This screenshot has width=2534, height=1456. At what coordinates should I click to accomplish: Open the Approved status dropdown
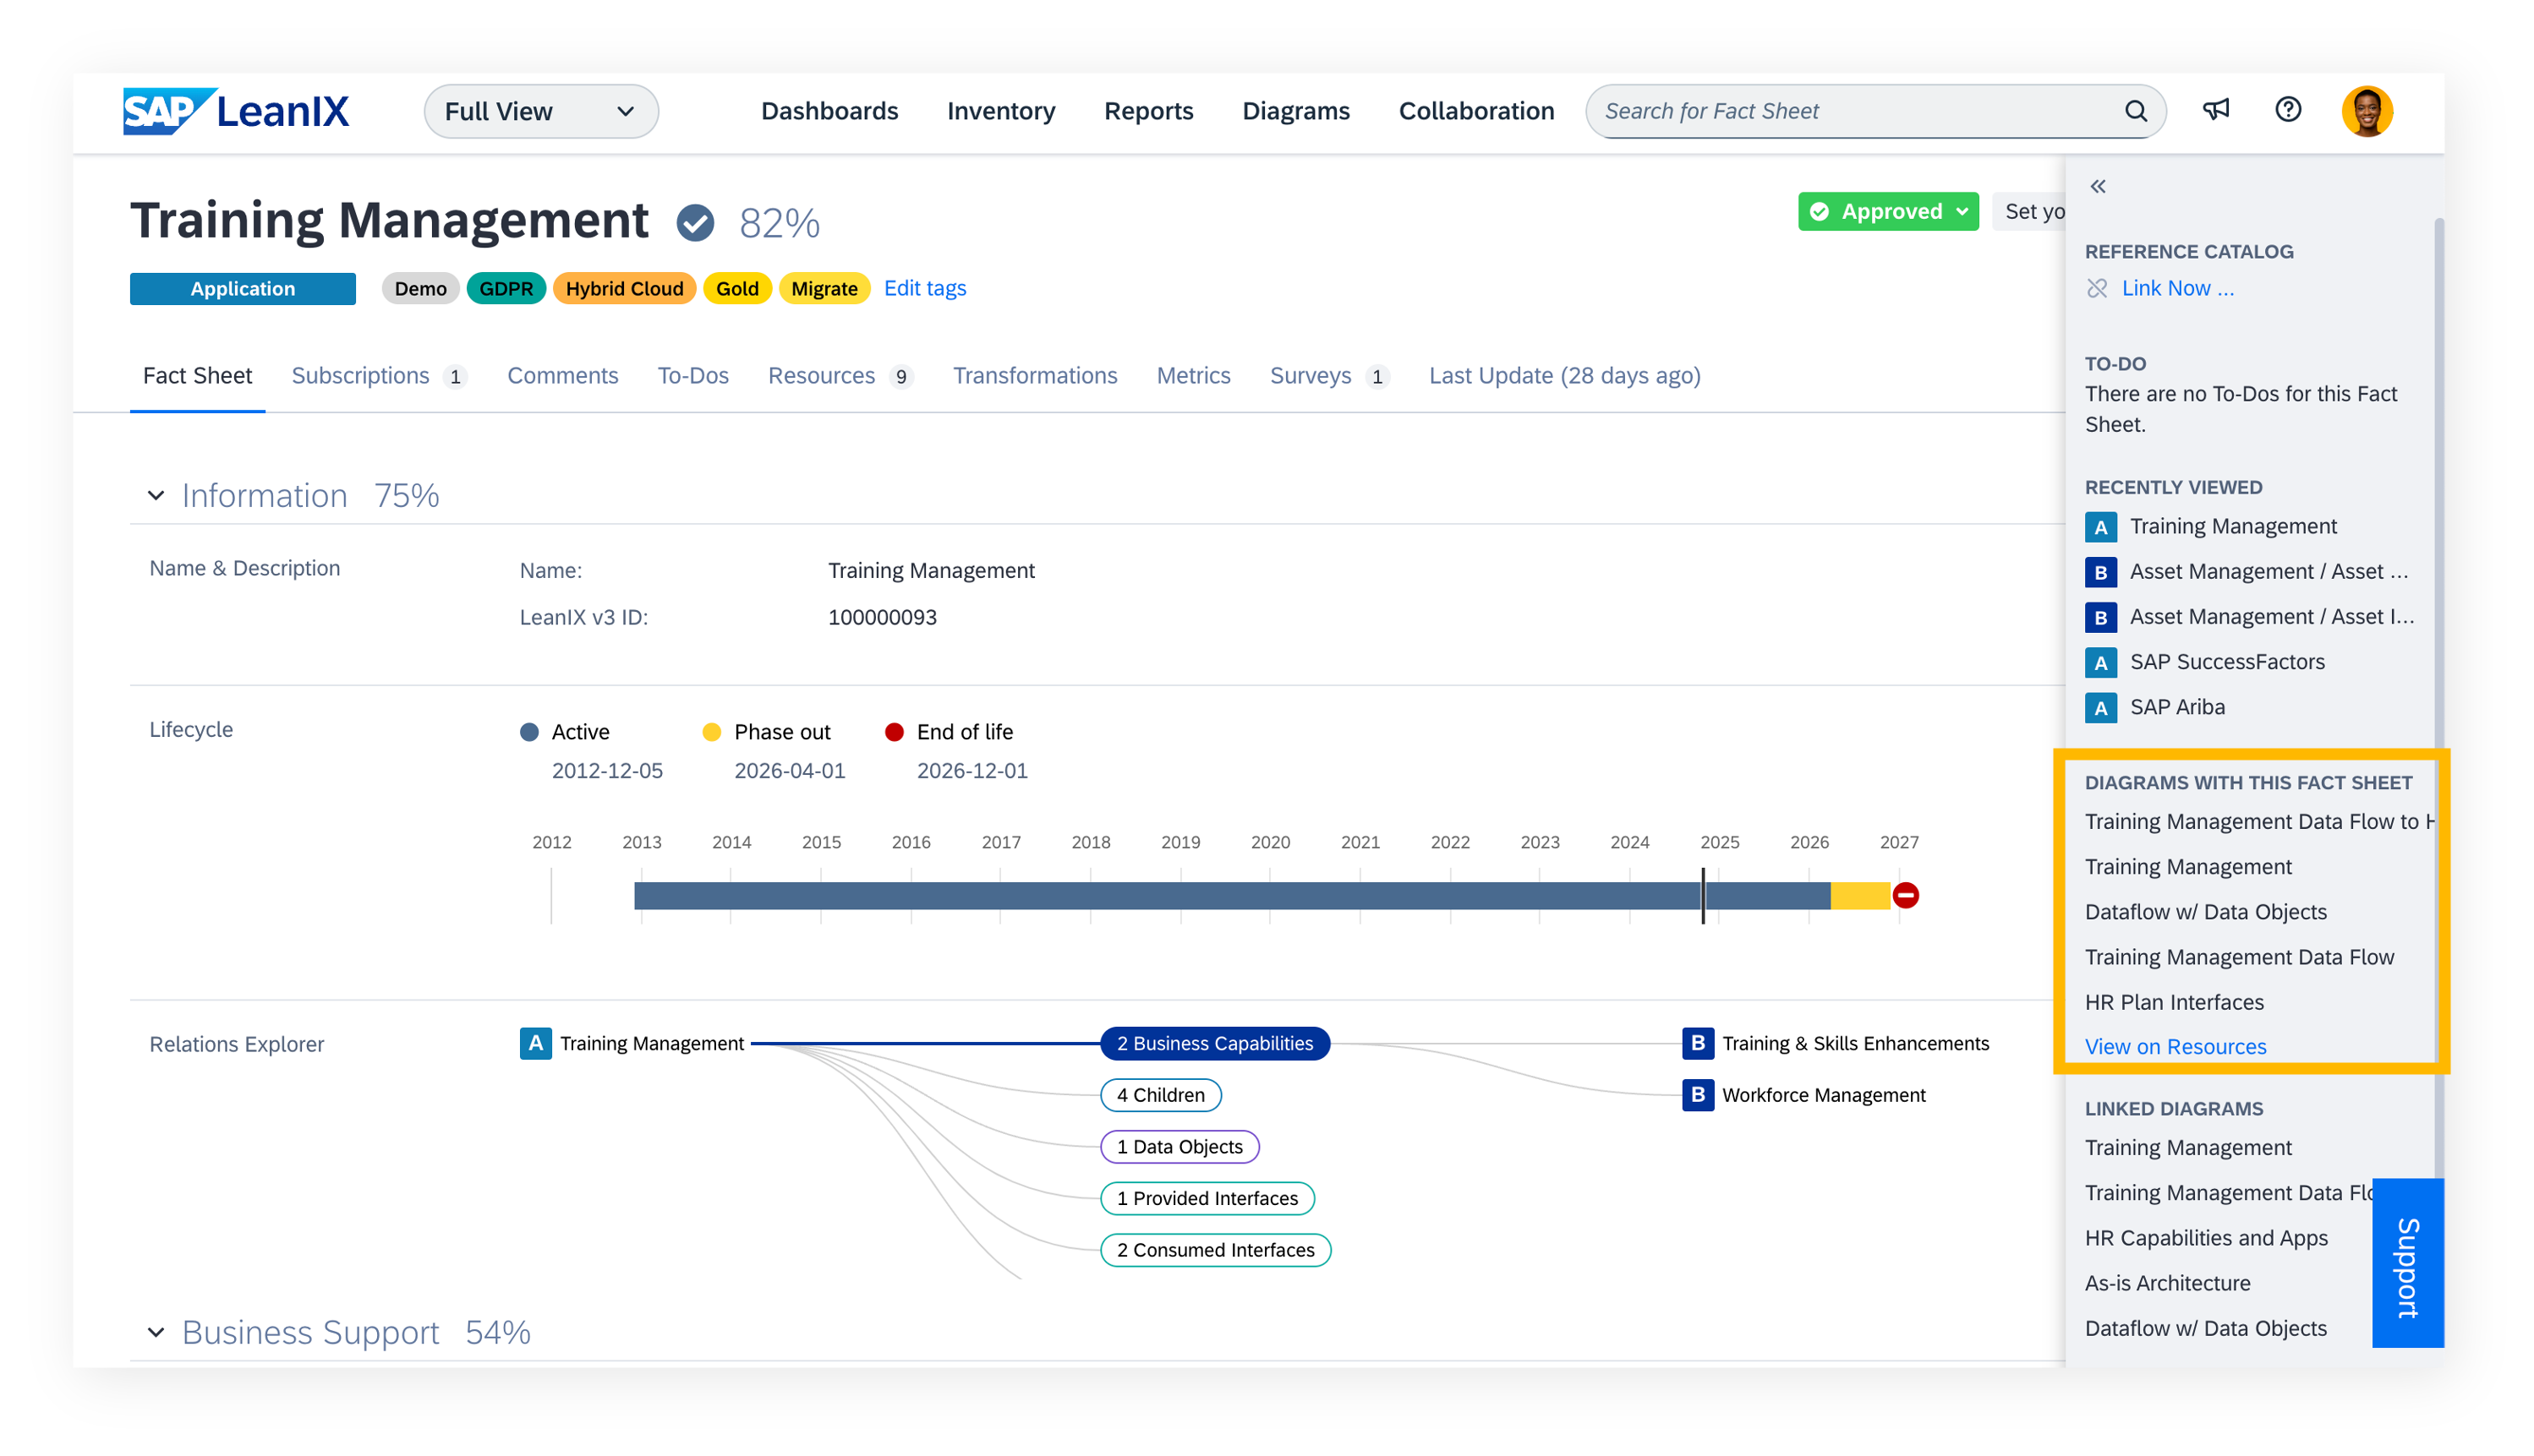pyautogui.click(x=1888, y=211)
